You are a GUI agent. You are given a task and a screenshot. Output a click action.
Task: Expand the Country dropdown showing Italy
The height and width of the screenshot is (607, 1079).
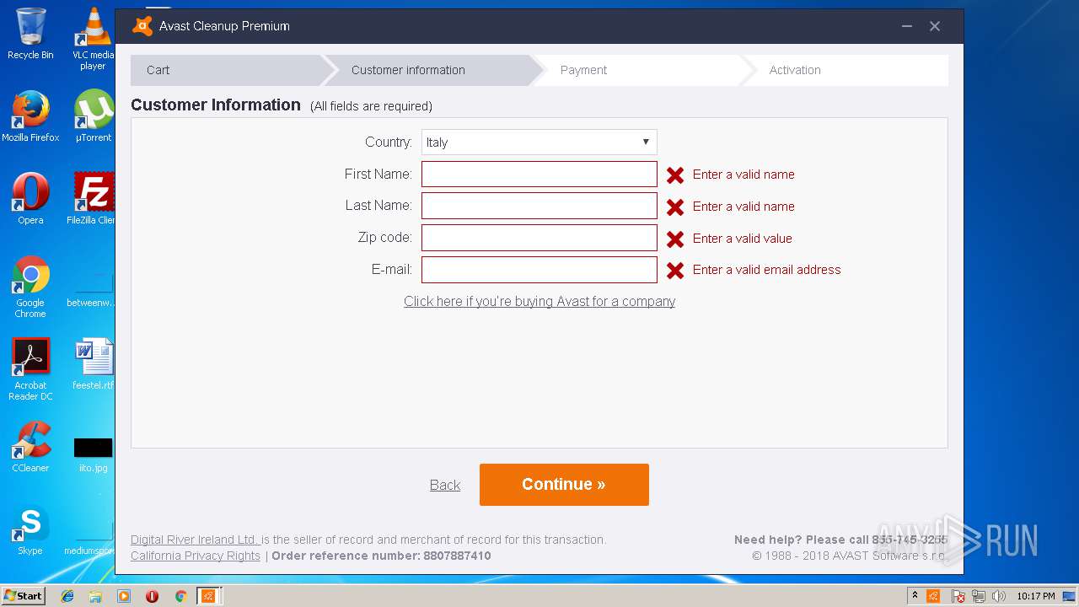[x=539, y=142]
